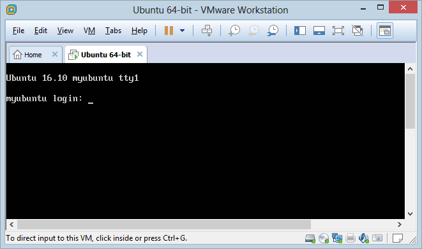Pause the virtual machine with suspend icon
The image size is (422, 249).
pyautogui.click(x=169, y=31)
